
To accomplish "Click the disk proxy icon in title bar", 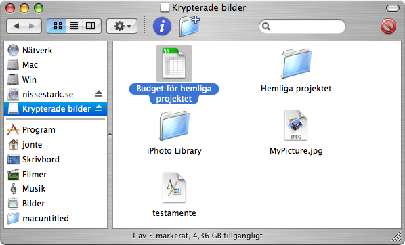I will click(165, 7).
